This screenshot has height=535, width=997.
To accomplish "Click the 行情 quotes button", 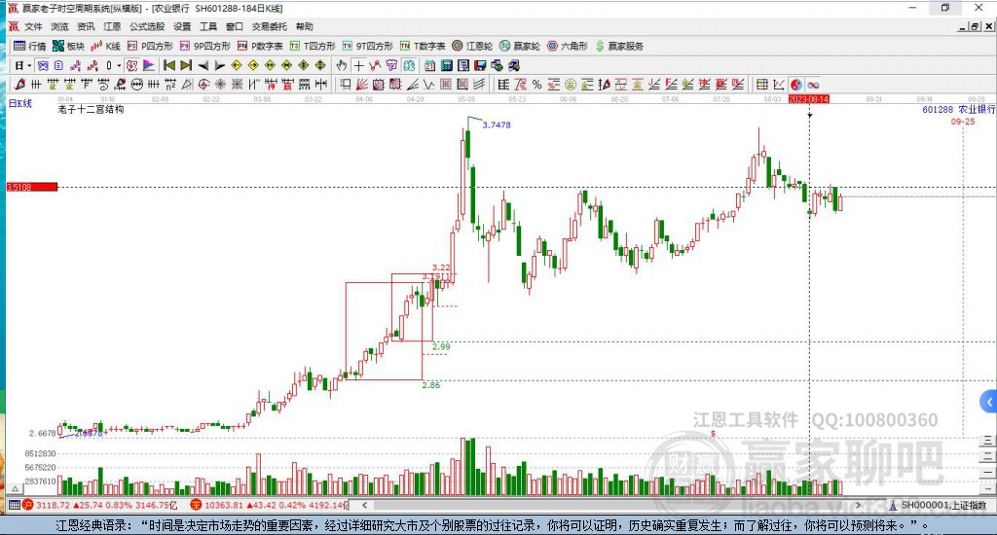I will (30, 46).
